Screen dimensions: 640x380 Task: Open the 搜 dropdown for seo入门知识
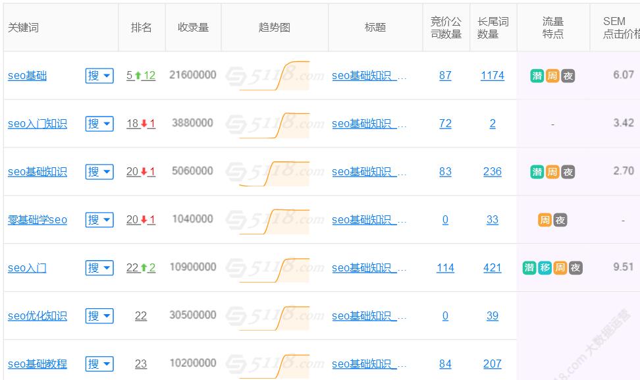coord(99,124)
